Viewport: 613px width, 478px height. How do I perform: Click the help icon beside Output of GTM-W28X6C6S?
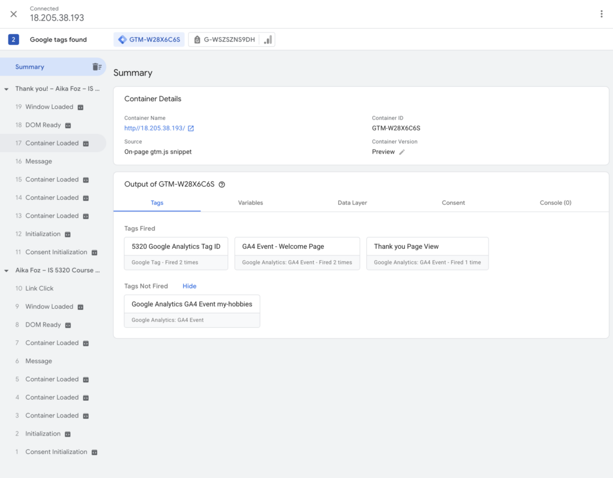pos(222,185)
